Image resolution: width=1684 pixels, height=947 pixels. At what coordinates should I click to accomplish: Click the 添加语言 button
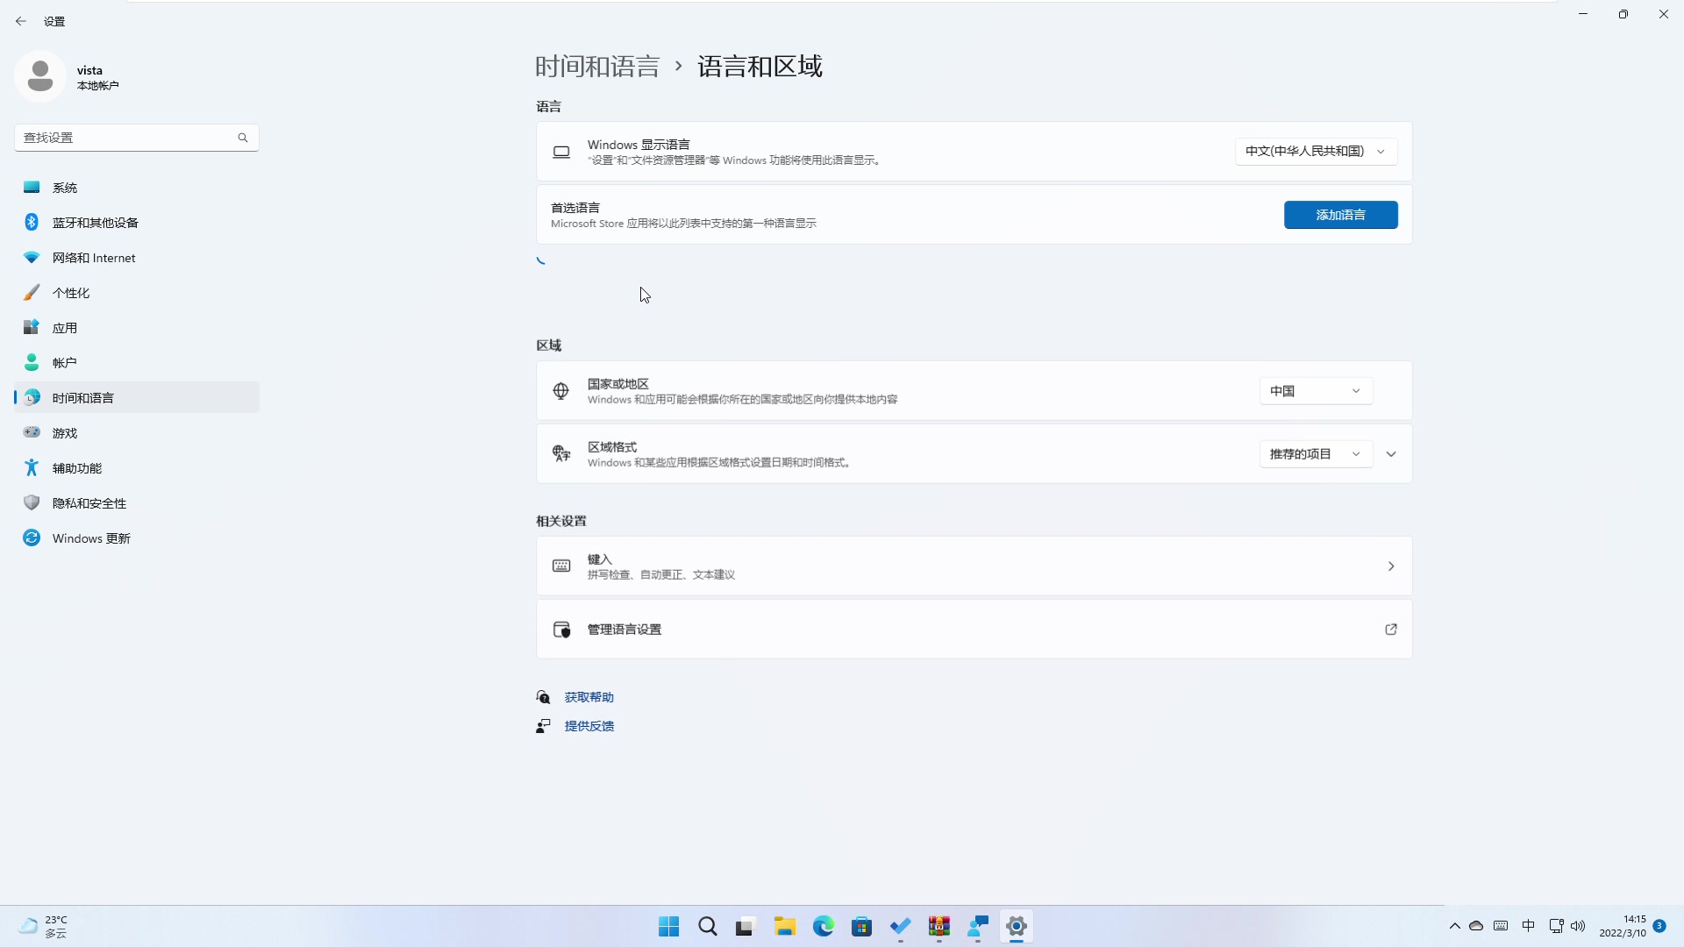coord(1341,215)
